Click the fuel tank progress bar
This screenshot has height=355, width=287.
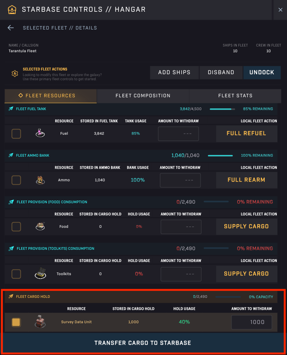[222, 109]
